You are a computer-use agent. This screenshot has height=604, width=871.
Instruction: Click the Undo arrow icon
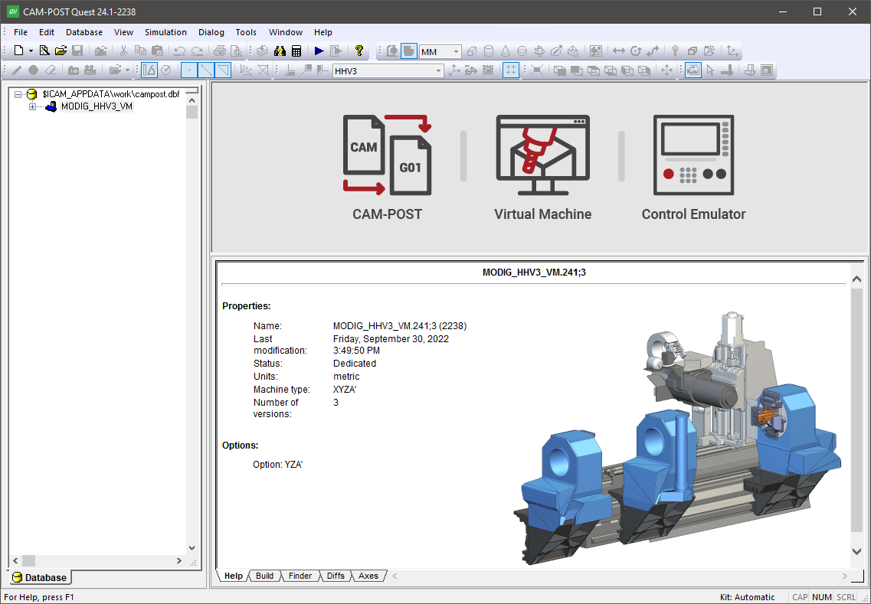(179, 51)
